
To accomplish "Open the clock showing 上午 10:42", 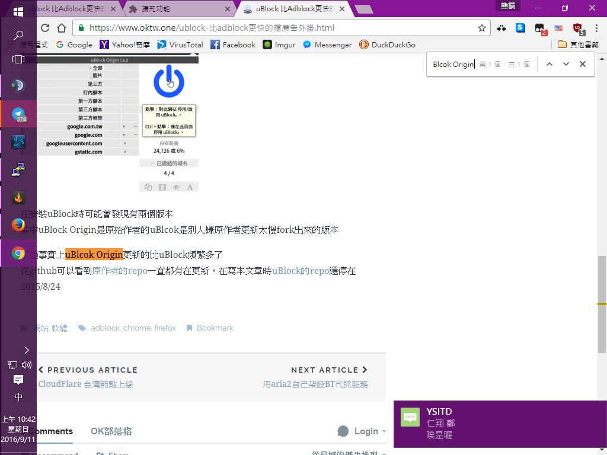I will pyautogui.click(x=18, y=429).
